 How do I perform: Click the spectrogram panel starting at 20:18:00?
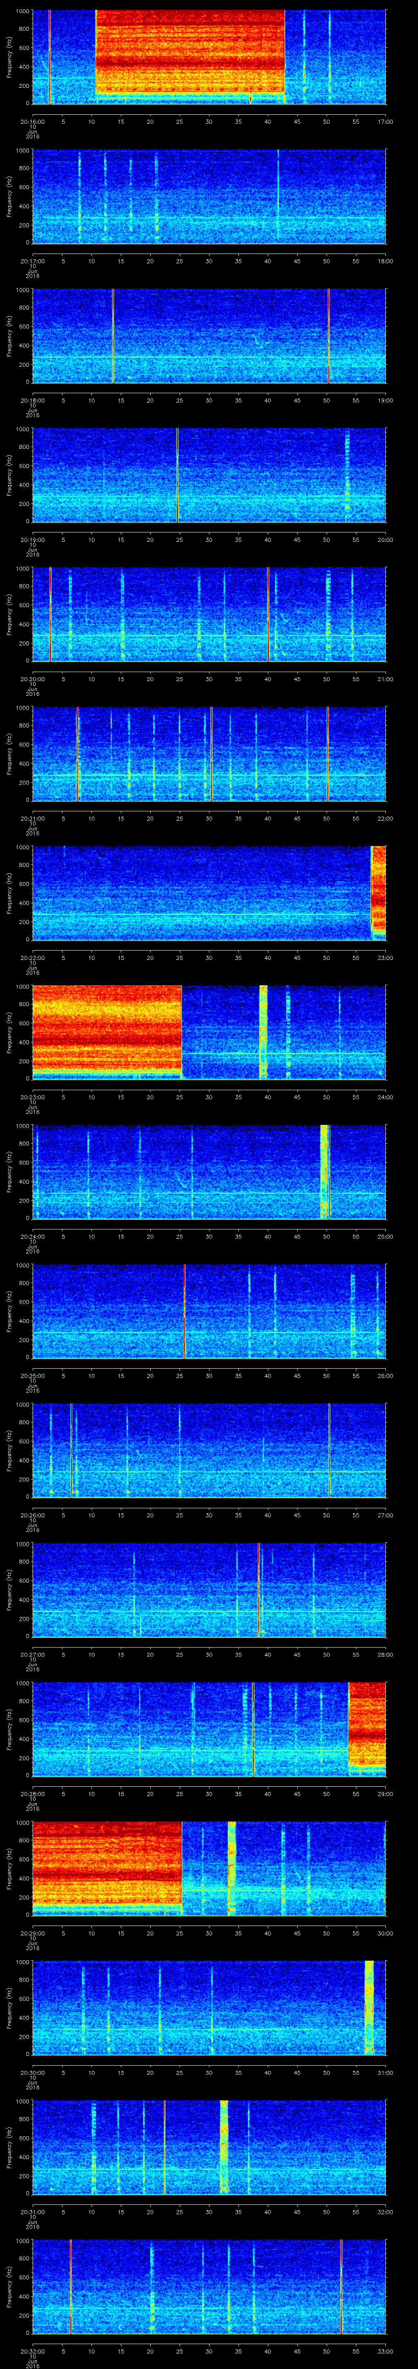[209, 336]
